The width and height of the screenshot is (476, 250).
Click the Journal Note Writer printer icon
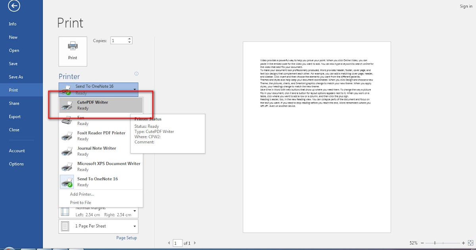[67, 151]
